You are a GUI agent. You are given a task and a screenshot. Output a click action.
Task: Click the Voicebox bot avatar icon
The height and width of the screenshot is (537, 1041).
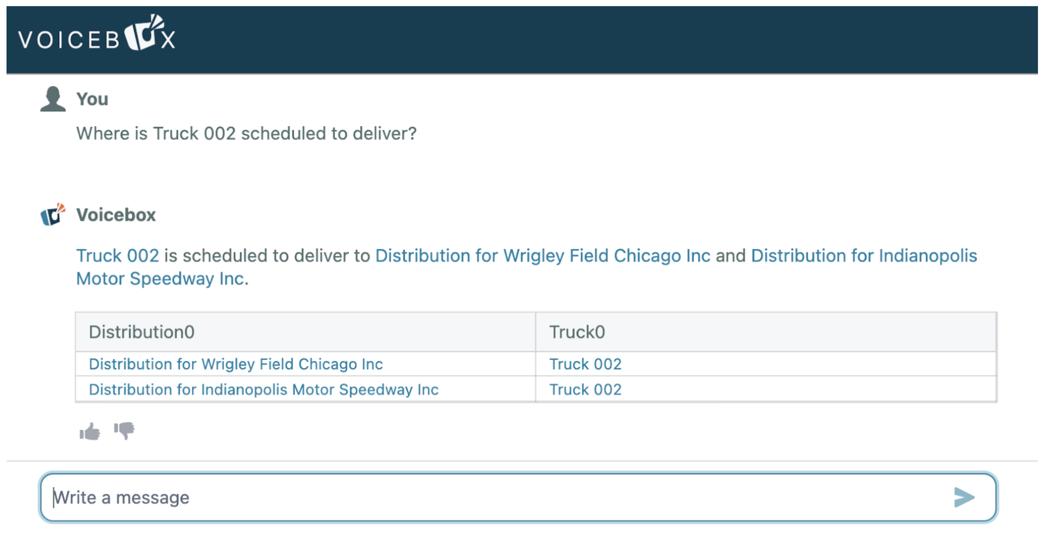tap(53, 215)
